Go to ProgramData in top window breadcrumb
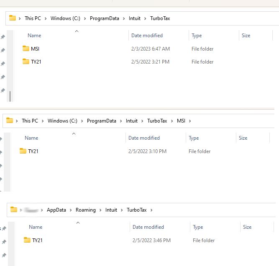The image size is (279, 266). [x=105, y=18]
